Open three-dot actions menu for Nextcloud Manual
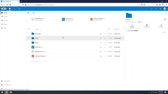 click(105, 56)
